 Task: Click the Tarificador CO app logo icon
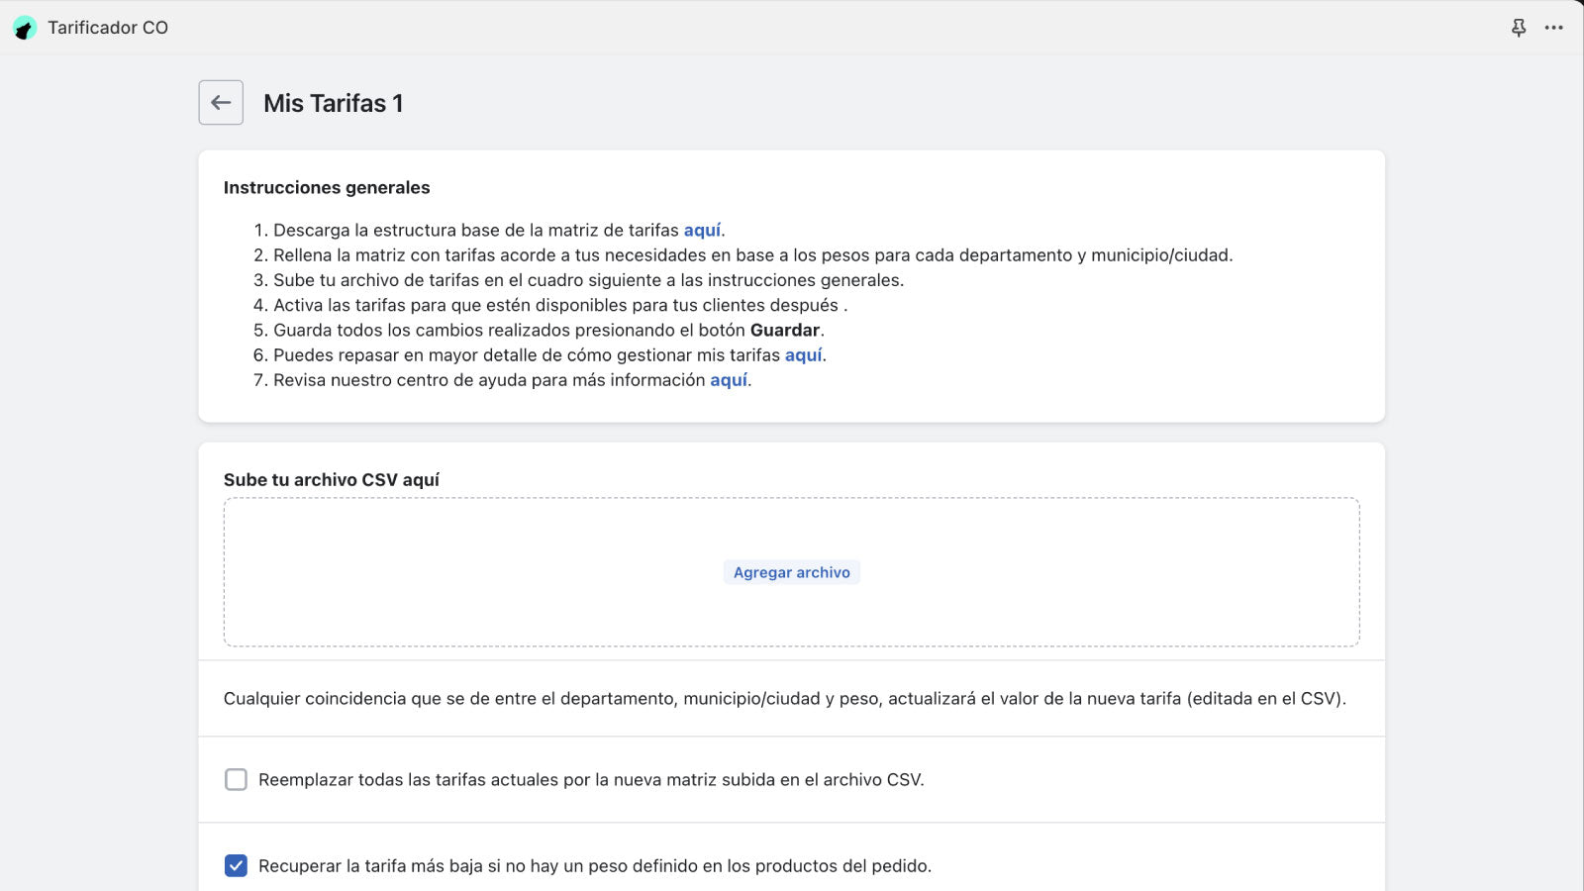click(25, 28)
